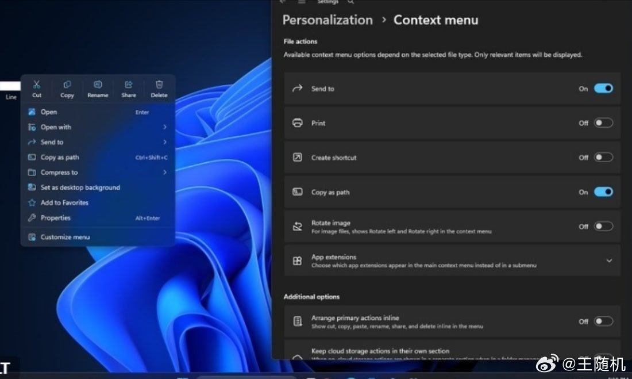The width and height of the screenshot is (632, 379).
Task: Expand the App extensions section chevron
Action: [609, 261]
